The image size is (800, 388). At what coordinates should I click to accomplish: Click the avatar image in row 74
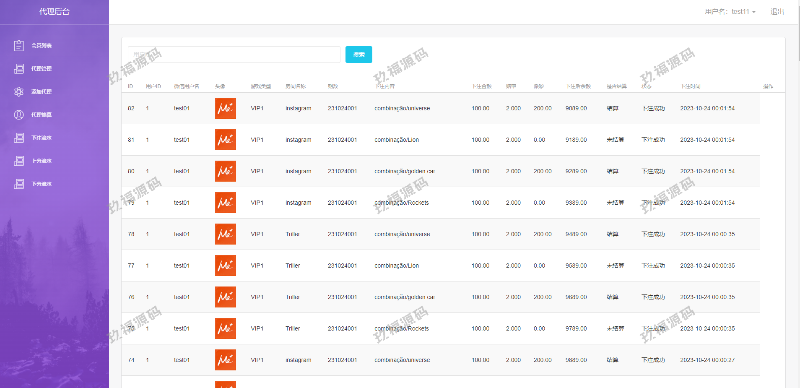pos(226,360)
